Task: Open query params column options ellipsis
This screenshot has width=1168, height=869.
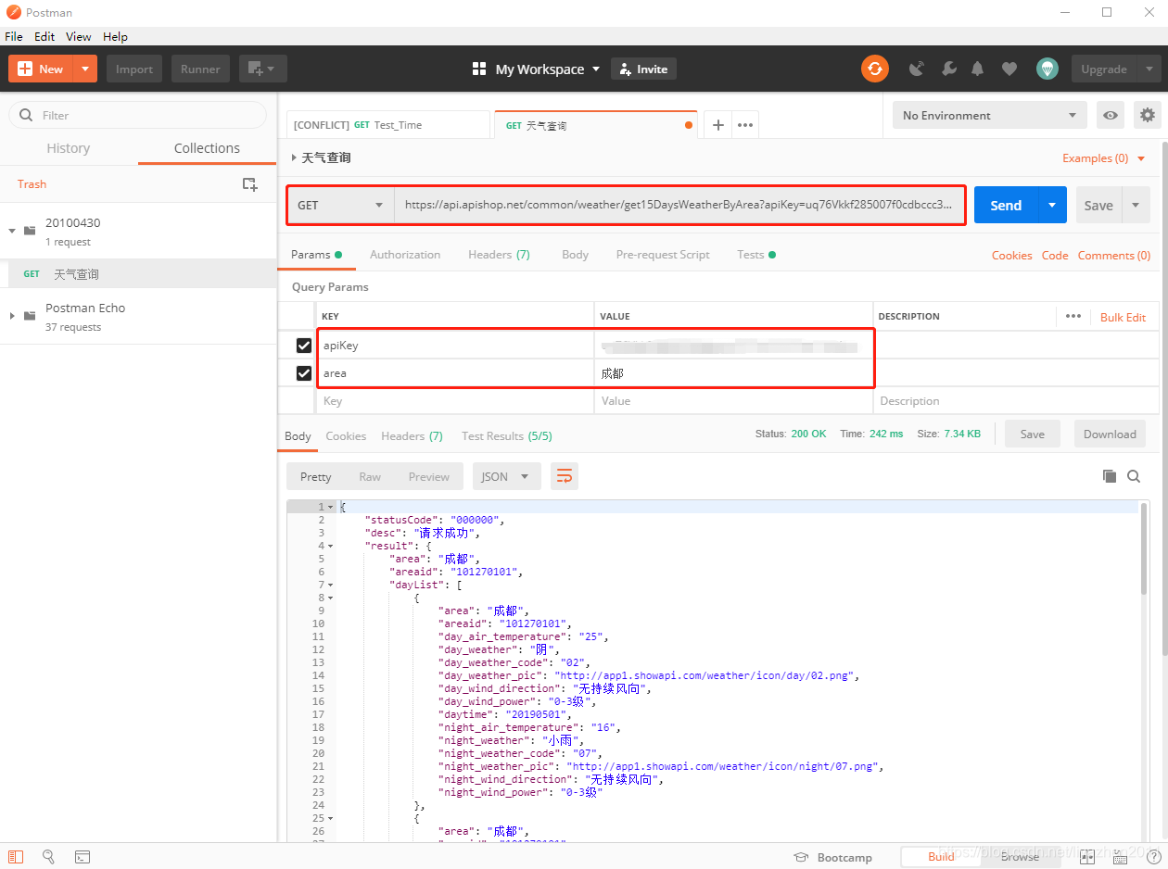Action: coord(1073,316)
